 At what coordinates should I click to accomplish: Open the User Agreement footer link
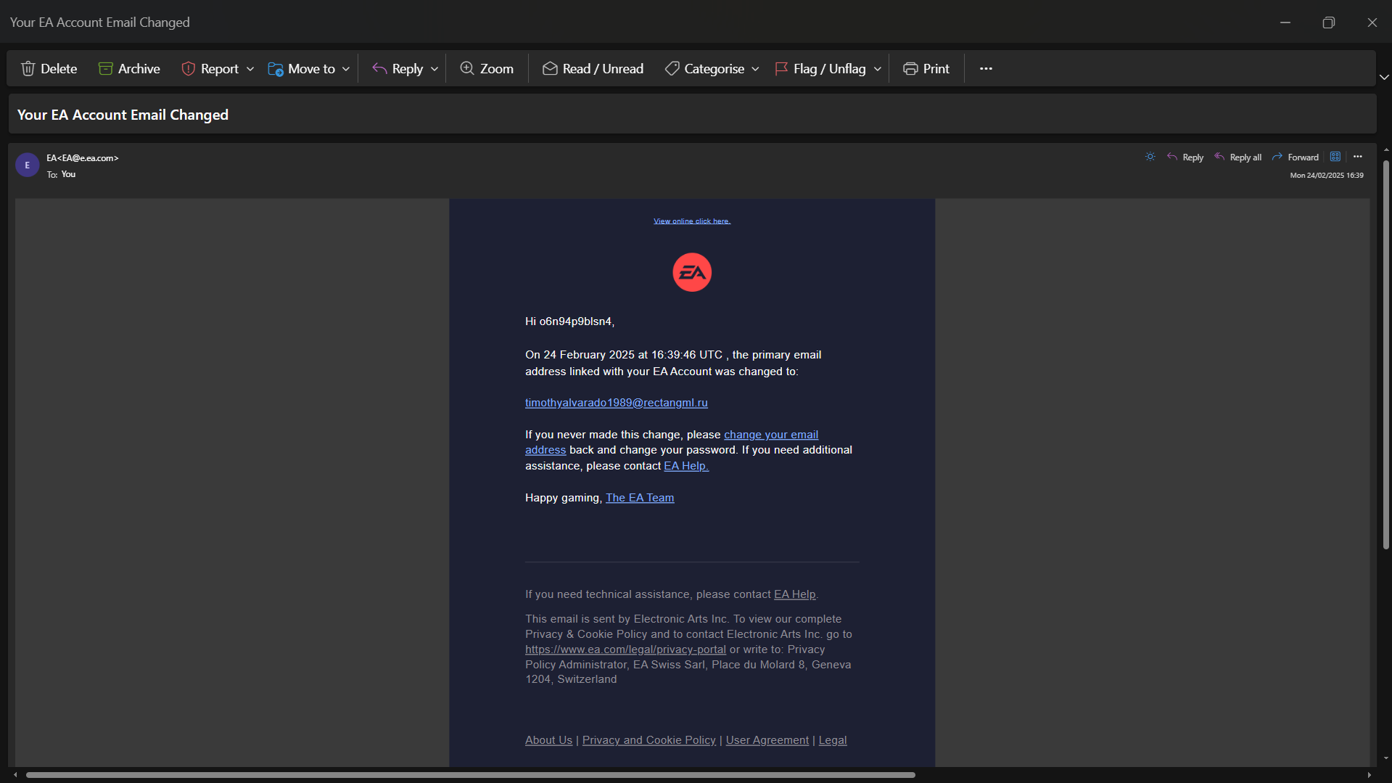coord(767,740)
